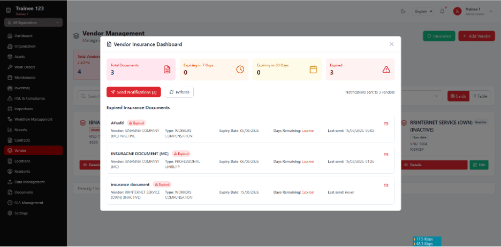Click 'Notifications sent to 3 vendors' text
This screenshot has height=247, width=501.
[x=370, y=92]
